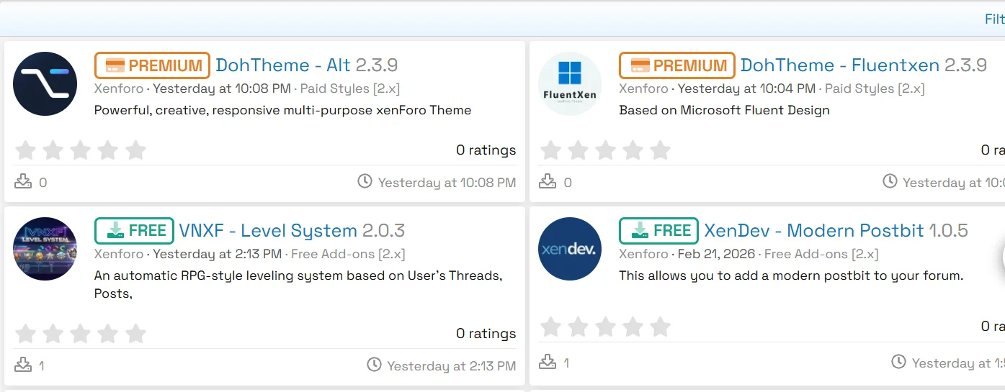Open Xenforo author link under XenDev - Modern Postbit
Image resolution: width=1005 pixels, height=392 pixels.
(643, 254)
